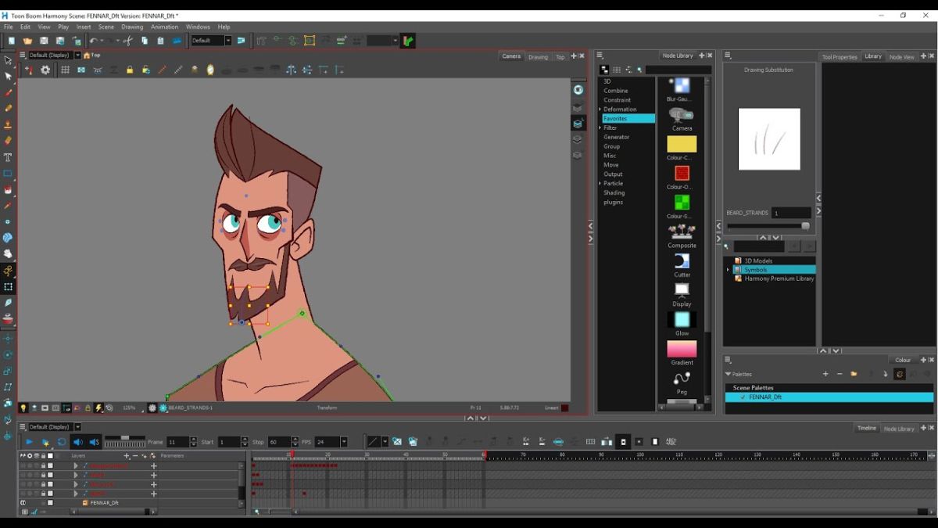The width and height of the screenshot is (938, 528).
Task: Toggle the white checkbox on first timeline layer
Action: pyautogui.click(x=50, y=465)
